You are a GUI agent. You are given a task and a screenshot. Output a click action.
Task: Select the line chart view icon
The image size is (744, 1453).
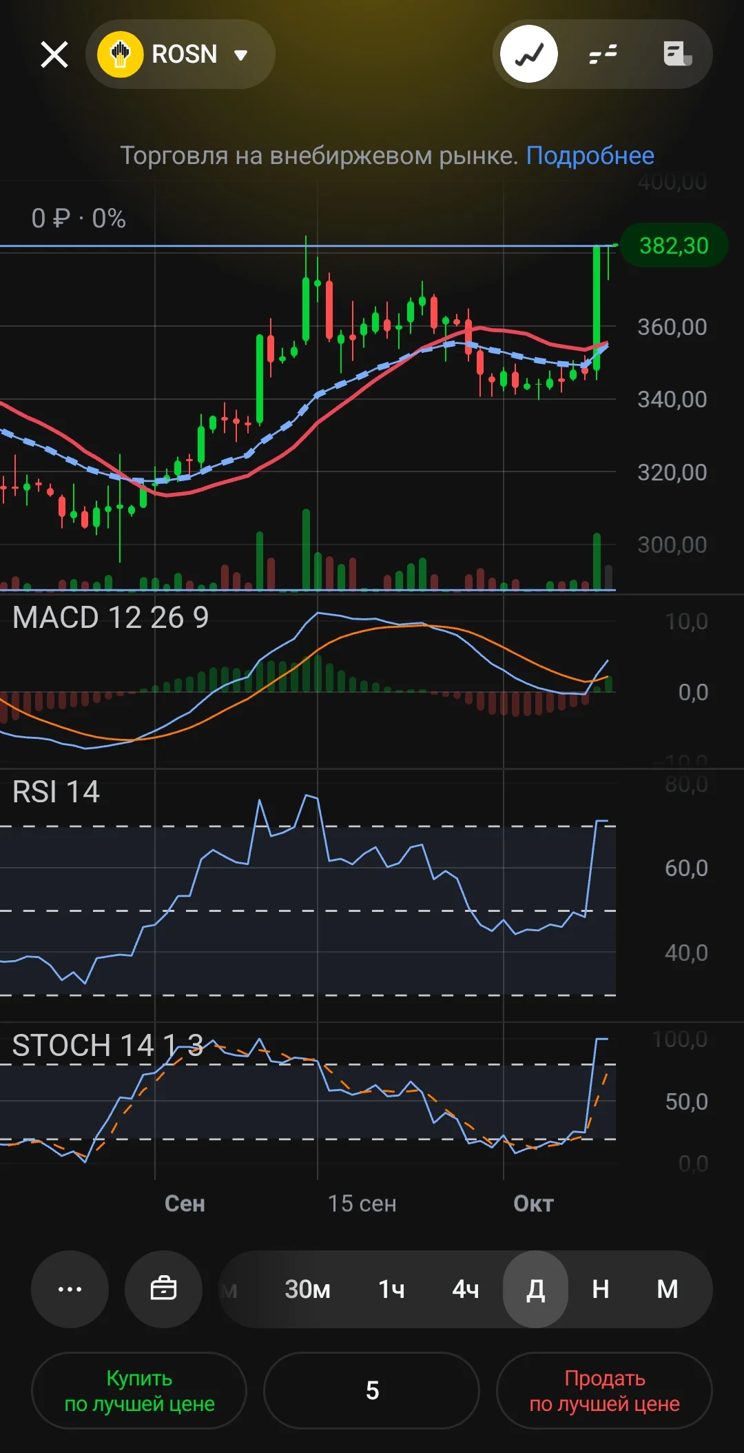click(529, 54)
